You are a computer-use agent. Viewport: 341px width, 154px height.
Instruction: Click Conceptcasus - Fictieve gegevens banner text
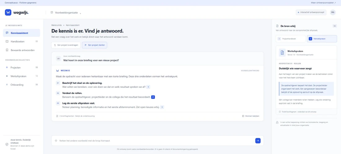click(x=20, y=3)
